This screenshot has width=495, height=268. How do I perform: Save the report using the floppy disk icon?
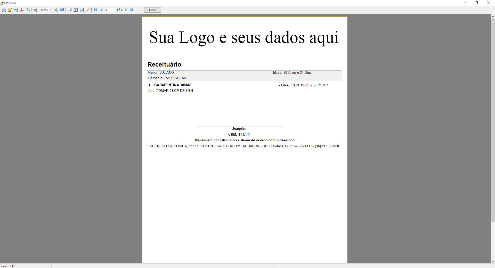click(x=16, y=10)
